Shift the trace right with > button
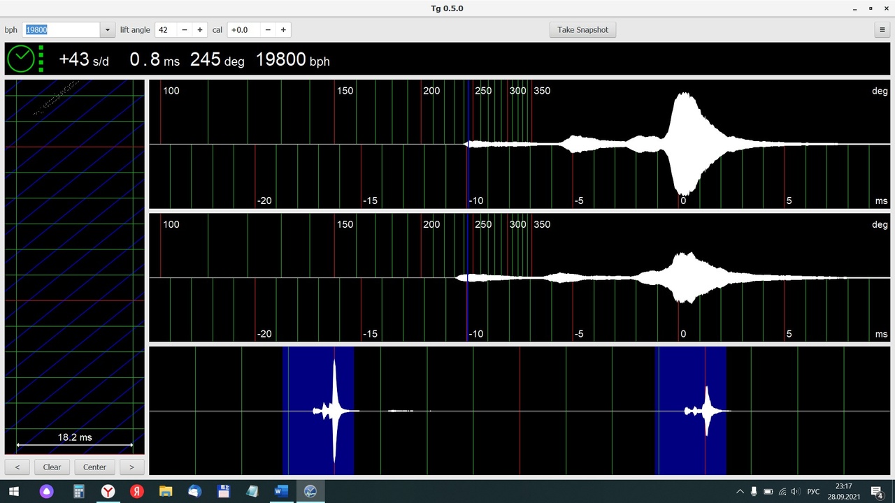 tap(131, 467)
